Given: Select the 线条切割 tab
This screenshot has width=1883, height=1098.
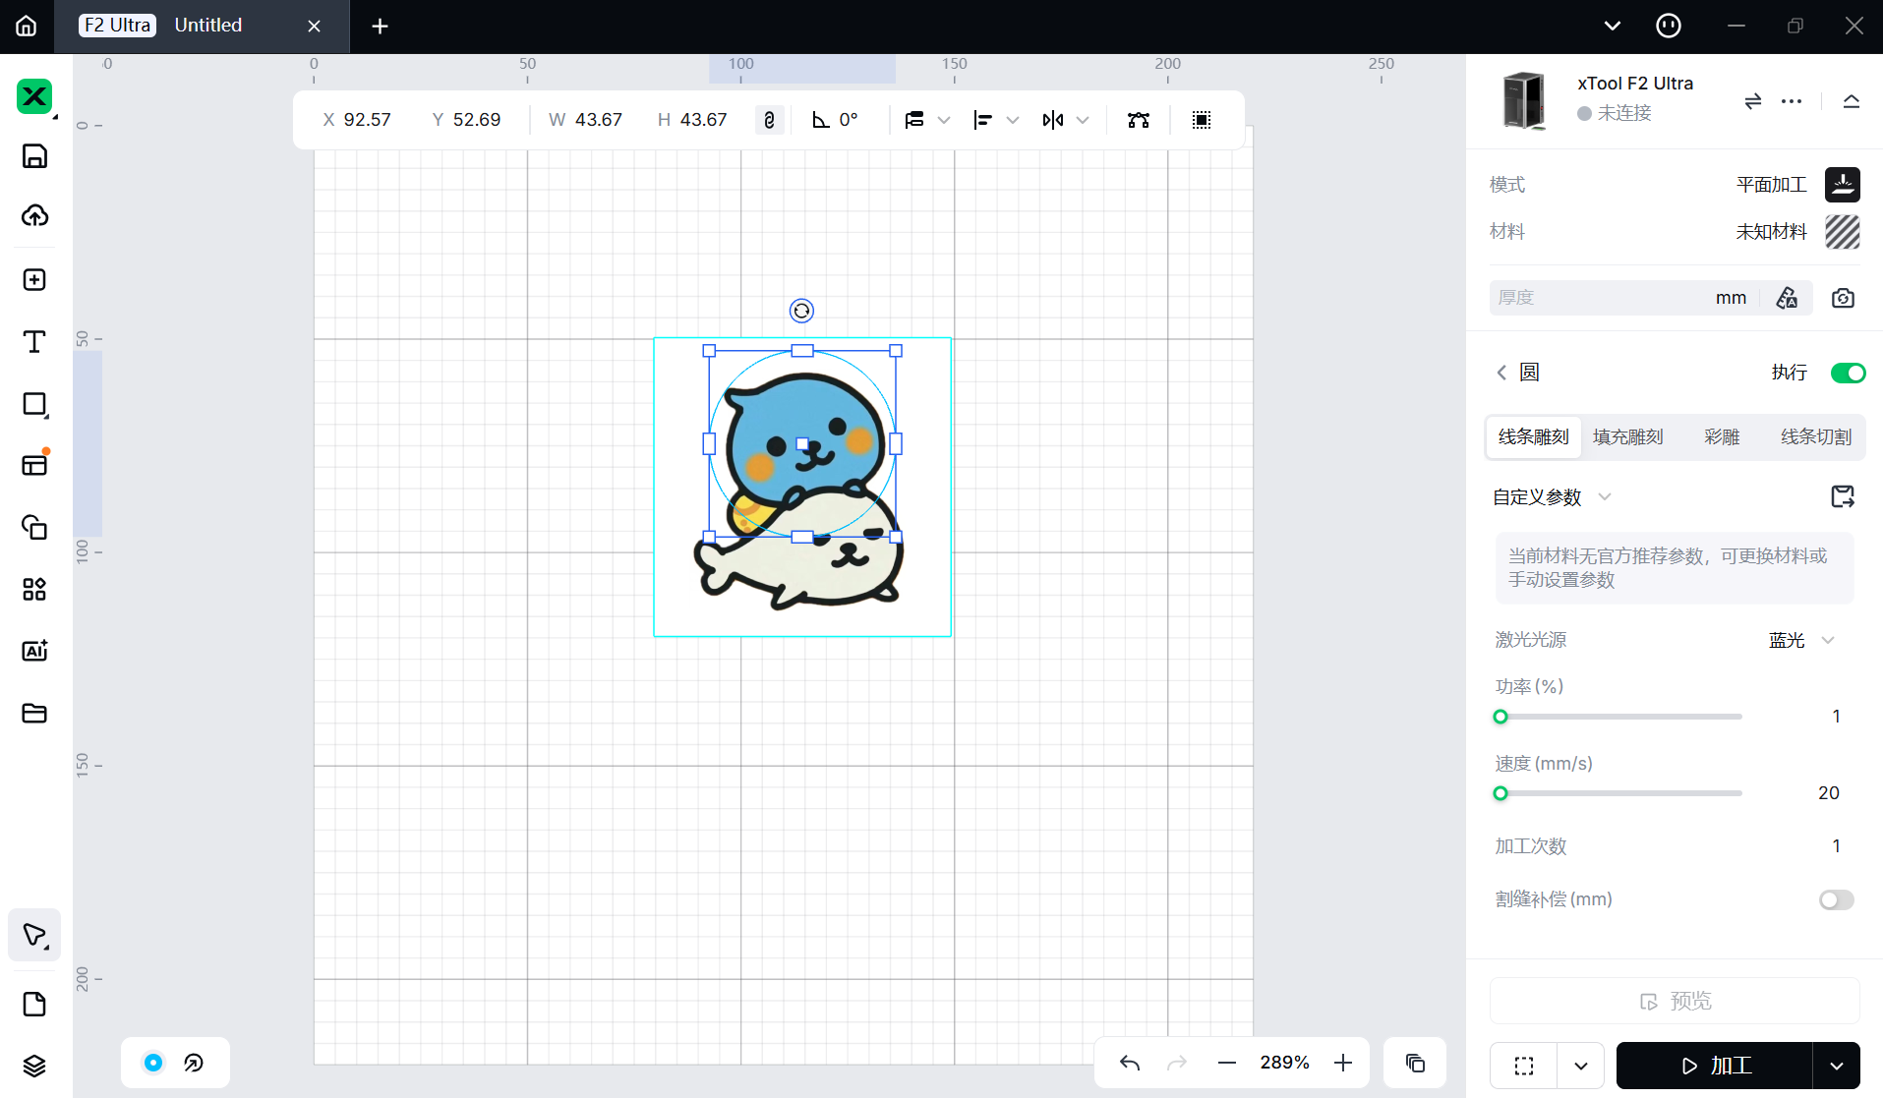Looking at the screenshot, I should [1815, 437].
